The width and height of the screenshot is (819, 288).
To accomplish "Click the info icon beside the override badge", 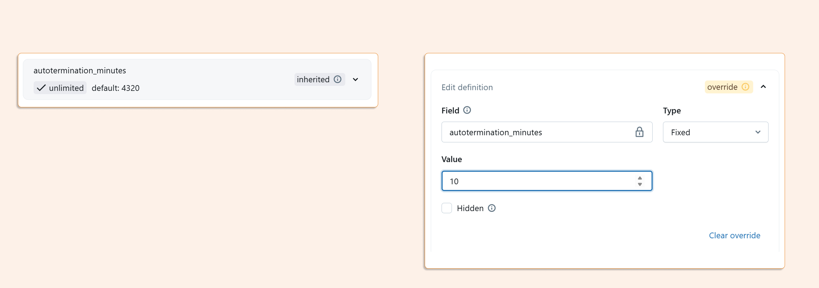I will [745, 87].
